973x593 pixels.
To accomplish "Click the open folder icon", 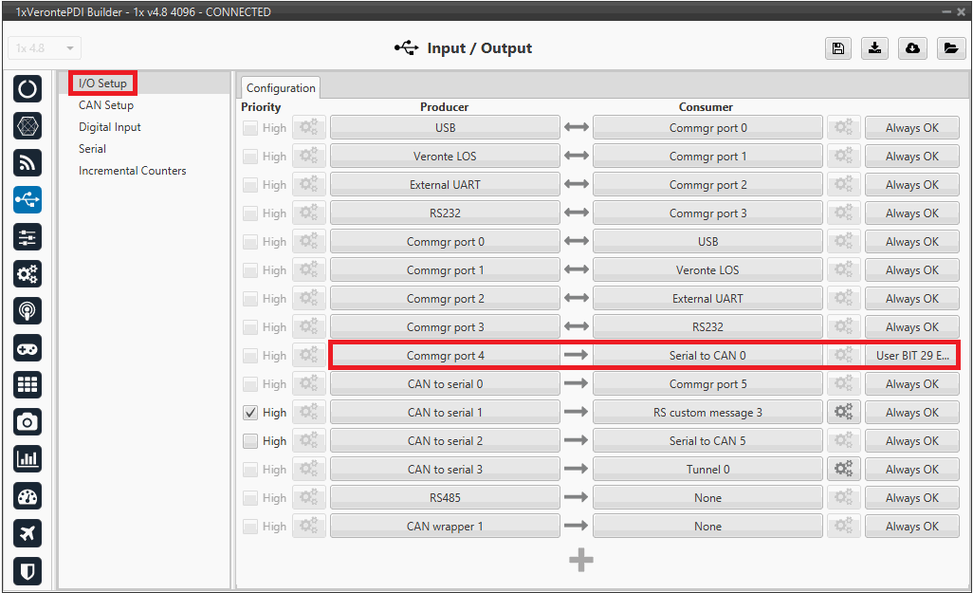I will [x=949, y=49].
